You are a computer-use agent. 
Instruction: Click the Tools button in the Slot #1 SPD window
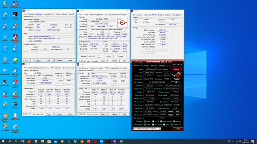pyautogui.click(x=48, y=114)
